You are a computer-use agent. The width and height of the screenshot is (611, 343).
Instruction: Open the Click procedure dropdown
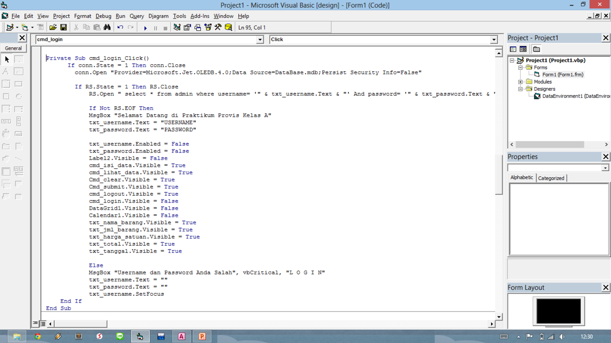[494, 40]
